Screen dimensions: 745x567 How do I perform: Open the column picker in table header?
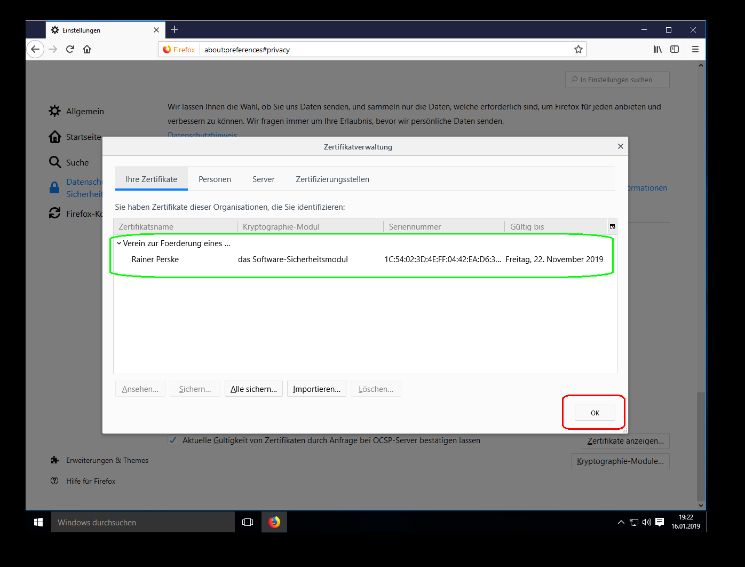click(x=612, y=226)
